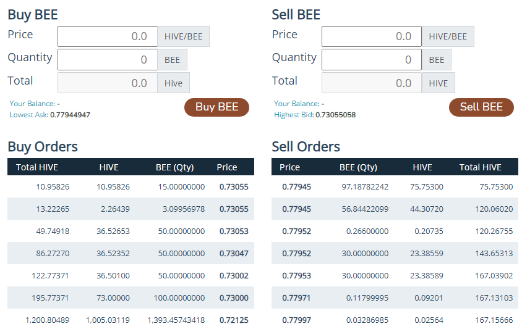Click buy order quantity 1,393.45743418
522x329 pixels.
click(176, 320)
